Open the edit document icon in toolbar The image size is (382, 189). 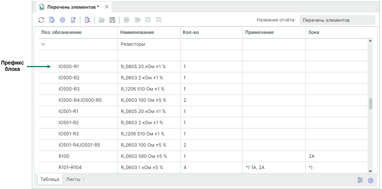(x=52, y=20)
